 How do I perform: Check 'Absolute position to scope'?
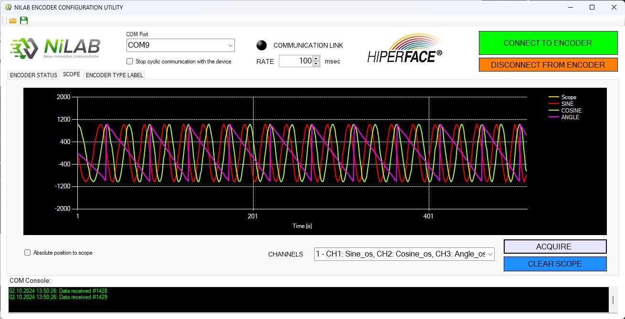point(27,252)
